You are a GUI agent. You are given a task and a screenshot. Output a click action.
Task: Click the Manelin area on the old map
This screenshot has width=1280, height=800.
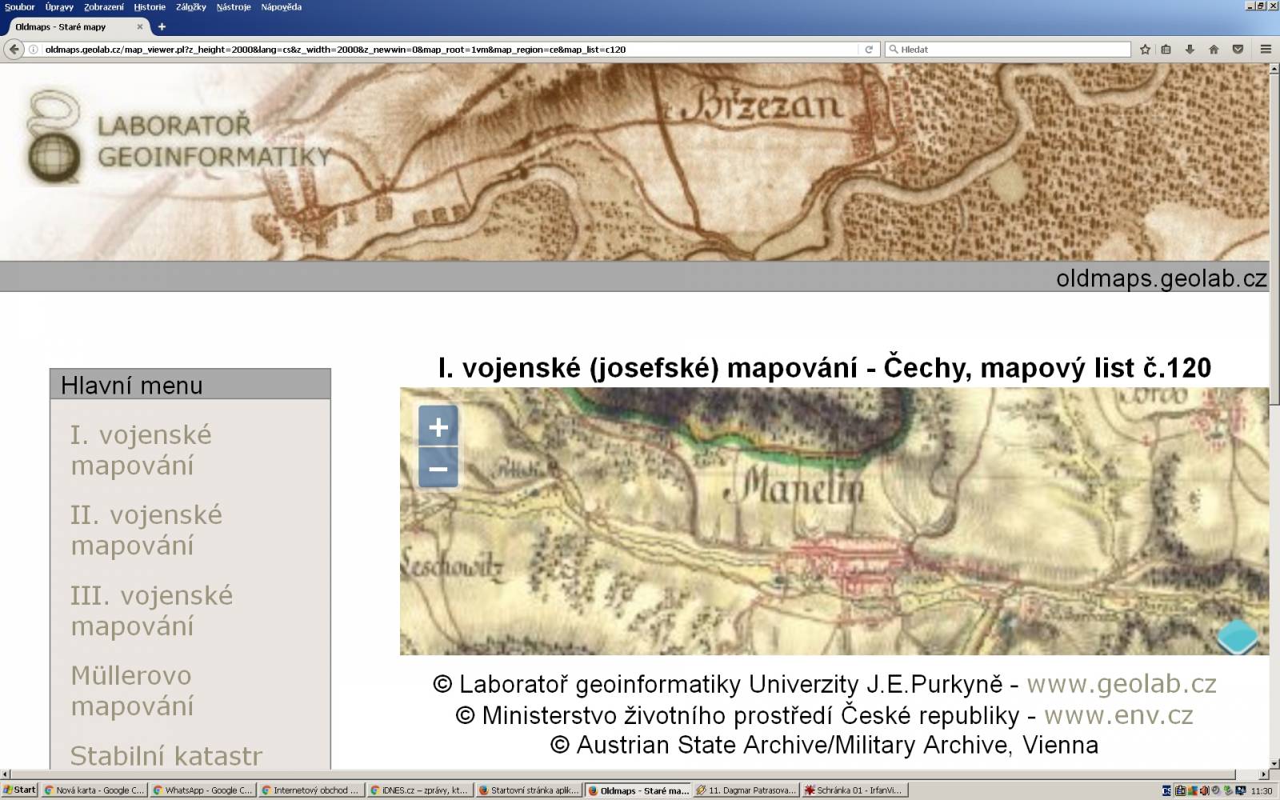tap(794, 486)
